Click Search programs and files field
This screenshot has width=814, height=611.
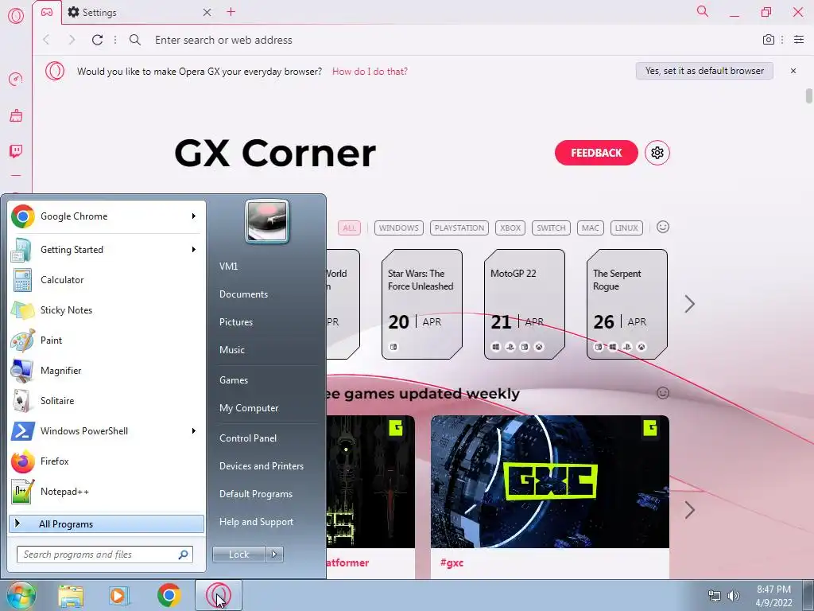pos(104,555)
